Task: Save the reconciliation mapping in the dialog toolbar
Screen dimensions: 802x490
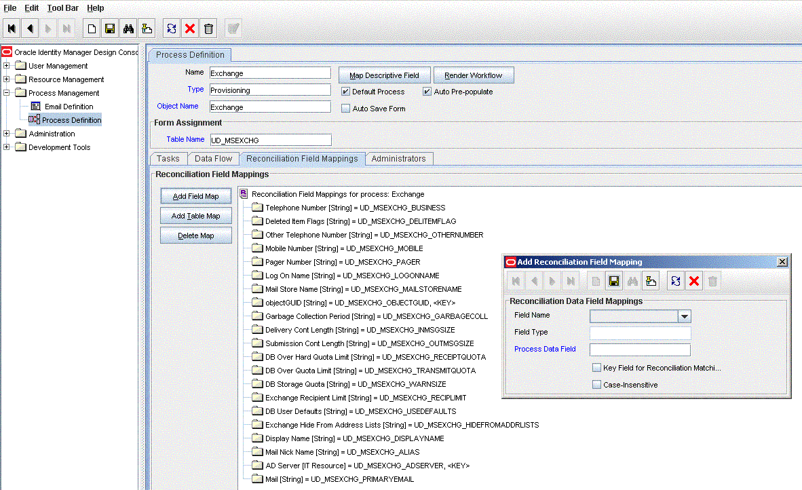Action: 614,281
